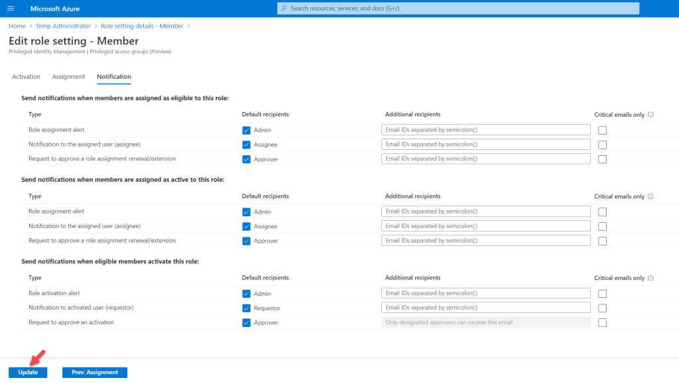The image size is (679, 386).
Task: Click the Prev: Assignment button
Action: (94, 372)
